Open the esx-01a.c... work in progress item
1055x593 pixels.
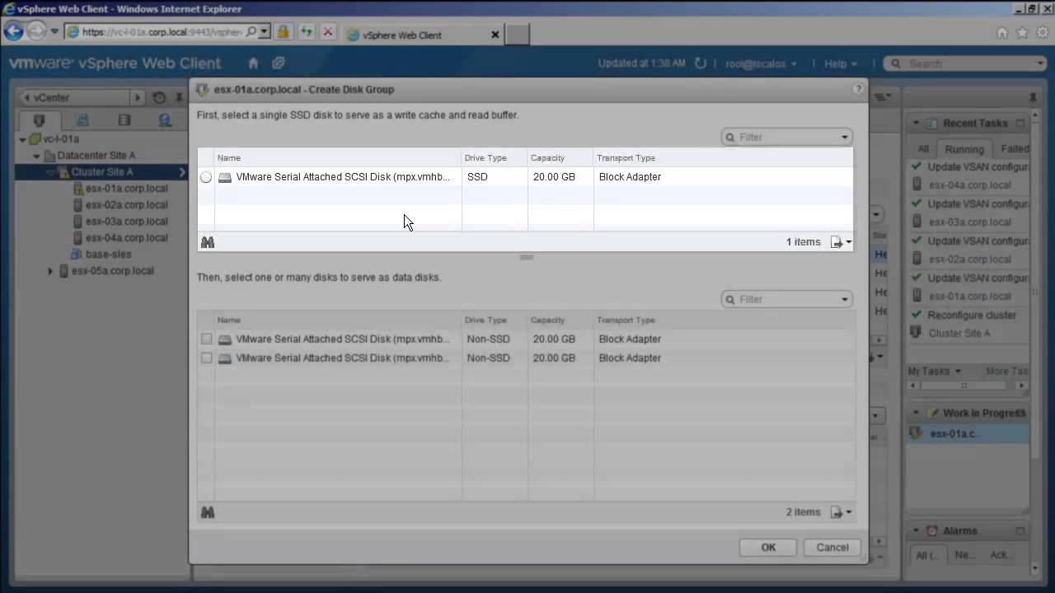pos(968,434)
